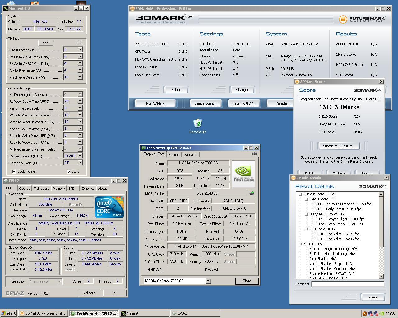Click OK button in CPU-Z
The image size is (398, 318).
click(x=114, y=293)
